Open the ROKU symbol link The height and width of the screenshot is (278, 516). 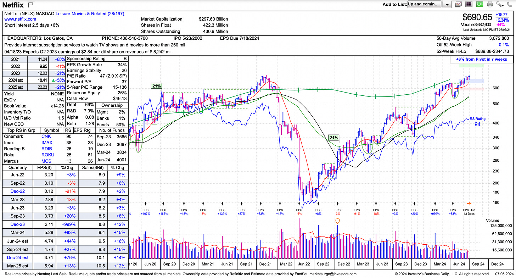[47, 155]
